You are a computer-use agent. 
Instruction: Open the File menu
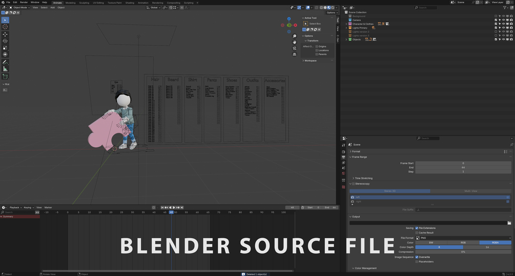(x=8, y=2)
